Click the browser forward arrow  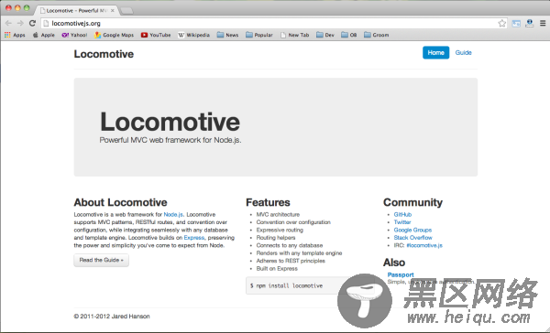20,23
